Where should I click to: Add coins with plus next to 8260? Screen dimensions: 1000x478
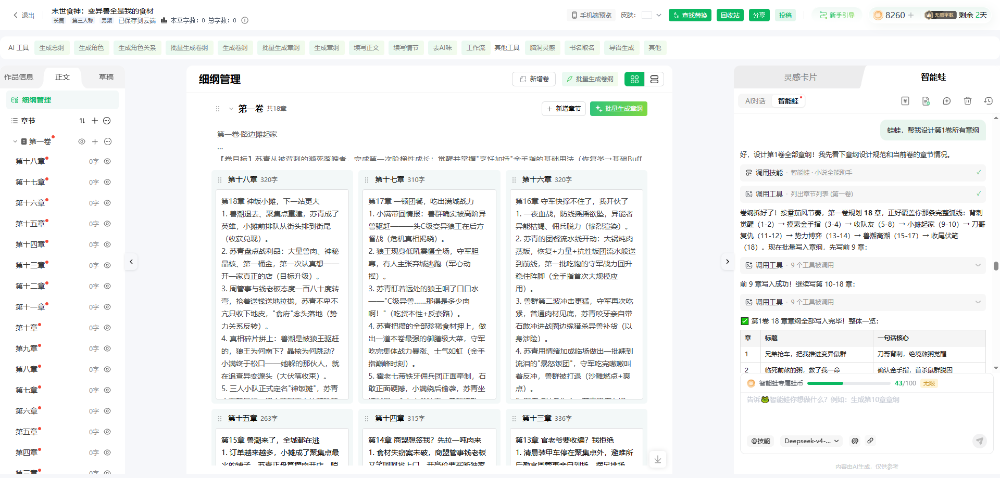pos(911,15)
